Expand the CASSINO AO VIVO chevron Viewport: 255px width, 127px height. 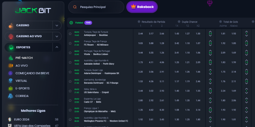[57, 36]
